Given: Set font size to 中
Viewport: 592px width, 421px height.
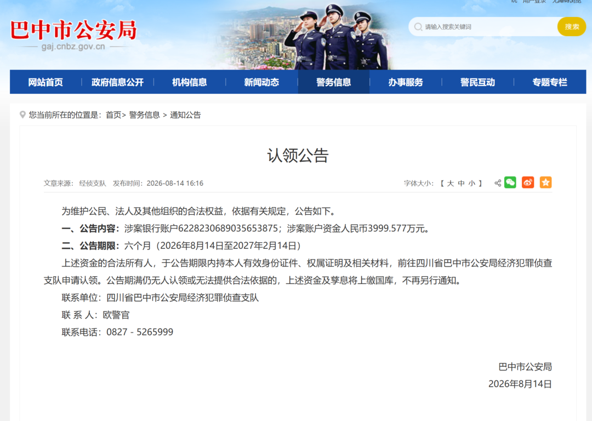Looking at the screenshot, I should coord(461,184).
